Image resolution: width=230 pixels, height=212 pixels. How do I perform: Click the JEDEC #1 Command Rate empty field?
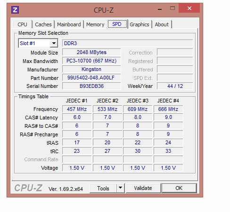[x=77, y=159]
